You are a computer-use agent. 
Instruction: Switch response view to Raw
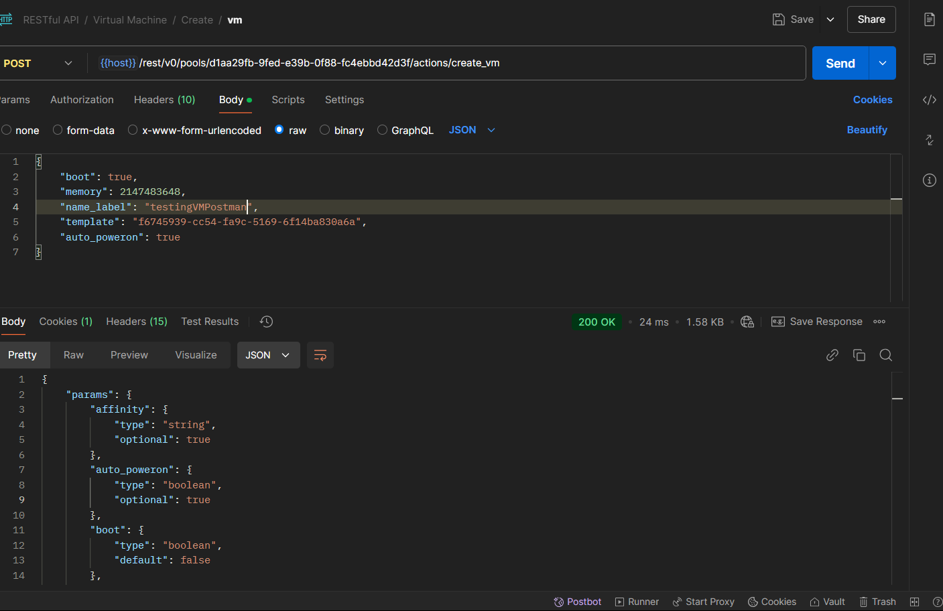(74, 355)
